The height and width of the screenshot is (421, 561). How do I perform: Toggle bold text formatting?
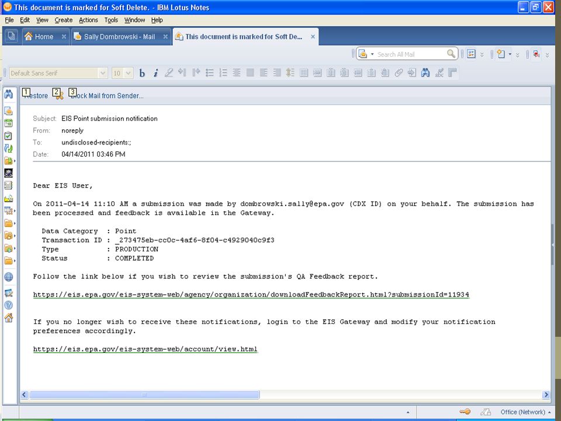pos(142,73)
